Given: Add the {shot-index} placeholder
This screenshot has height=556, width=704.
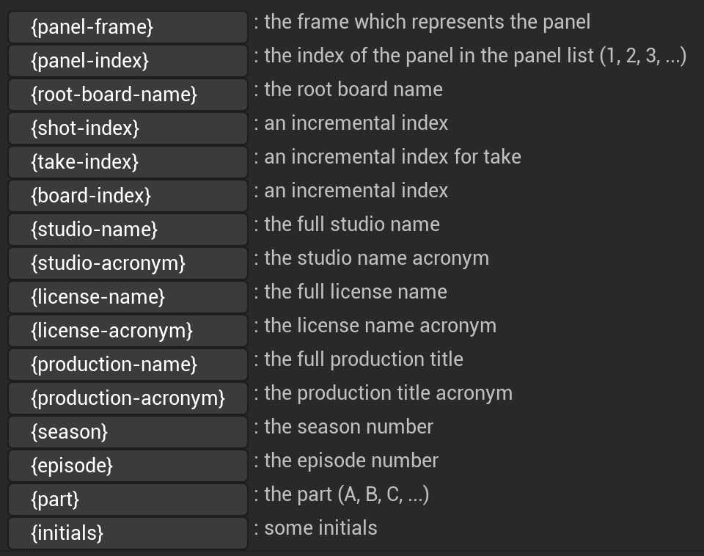Looking at the screenshot, I should click(128, 128).
